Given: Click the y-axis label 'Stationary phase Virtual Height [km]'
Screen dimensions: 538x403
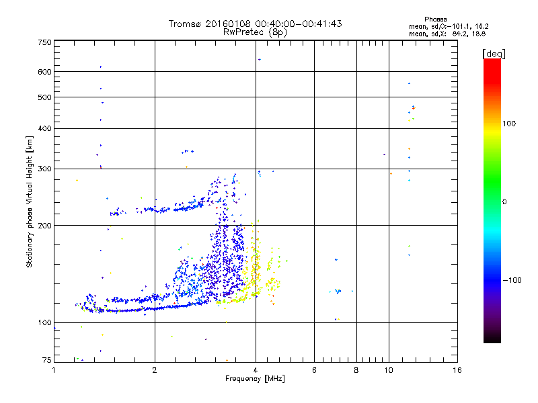Looking at the screenshot, I should (30, 202).
